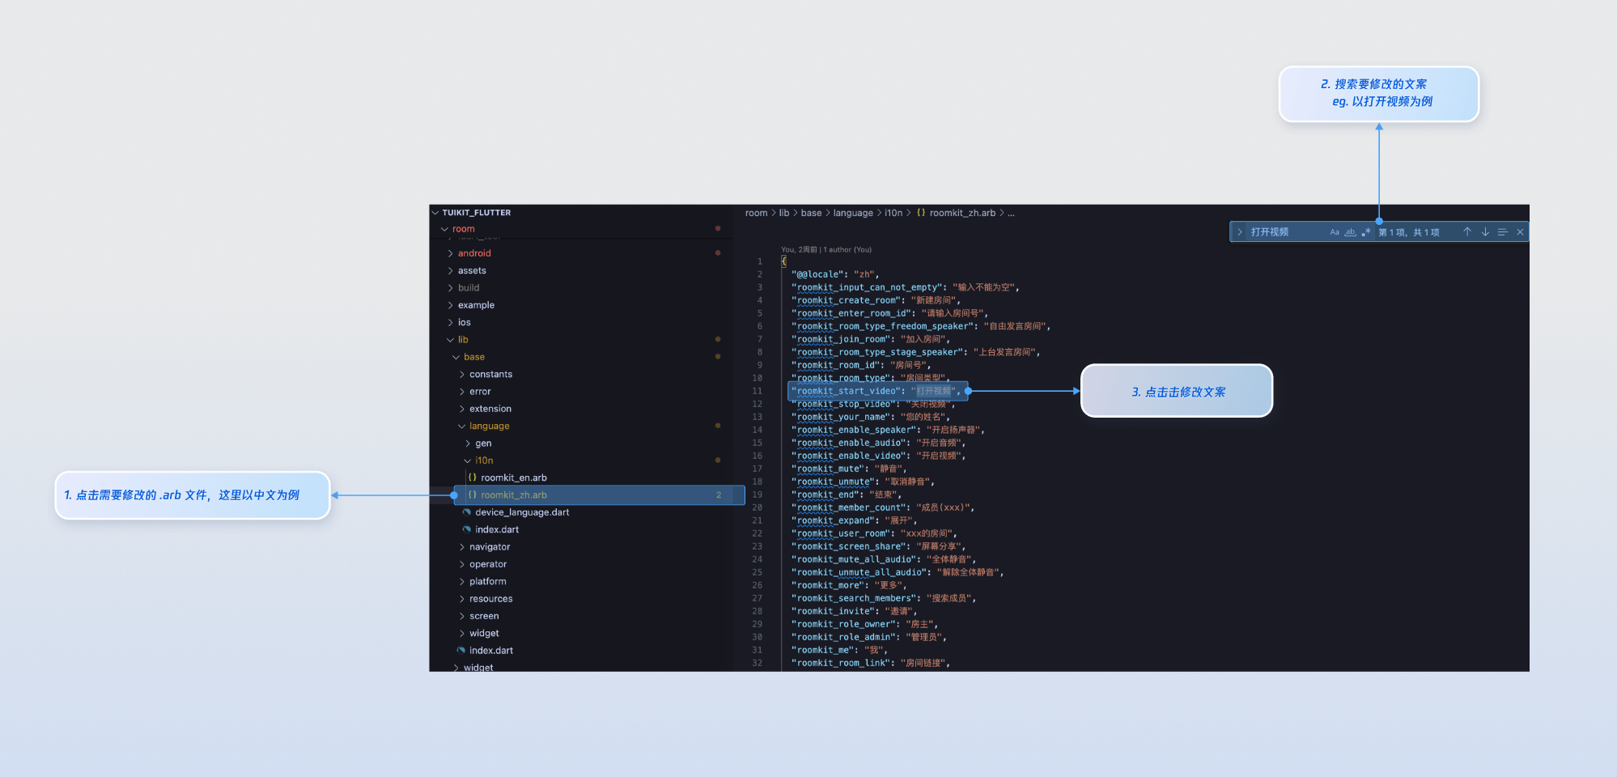Image resolution: width=1617 pixels, height=777 pixels.
Task: Open index.dart below the widget folder
Action: point(491,651)
